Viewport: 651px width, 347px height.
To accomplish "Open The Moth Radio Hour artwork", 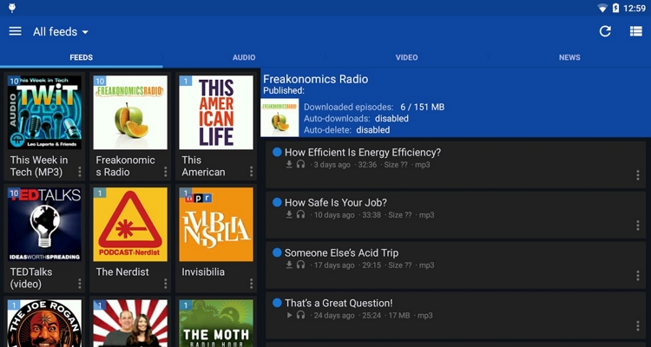I will 216,324.
